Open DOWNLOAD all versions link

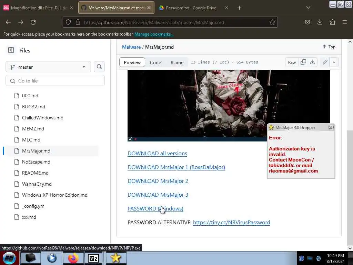point(157,153)
